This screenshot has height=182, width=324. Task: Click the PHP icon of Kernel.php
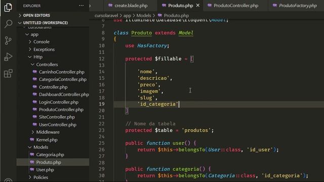click(x=32, y=140)
